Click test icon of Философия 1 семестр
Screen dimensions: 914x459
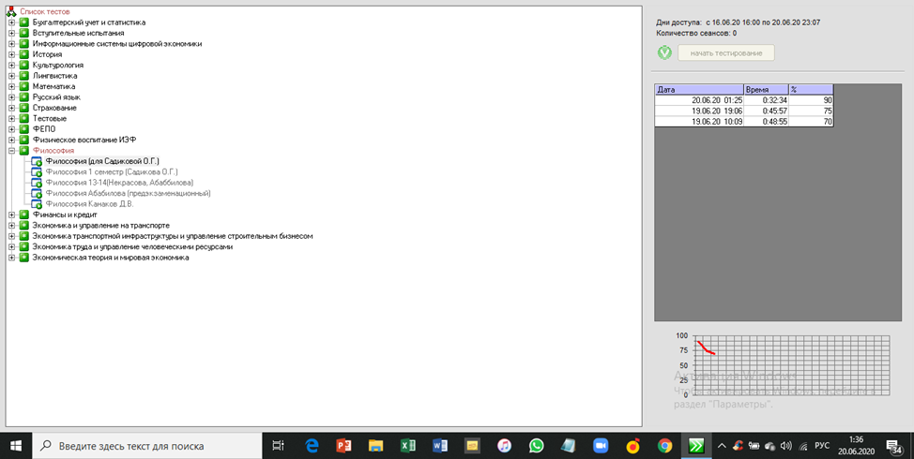[x=37, y=172]
